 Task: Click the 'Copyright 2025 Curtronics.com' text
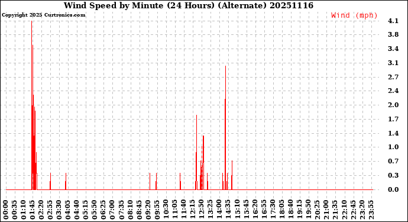43,15
